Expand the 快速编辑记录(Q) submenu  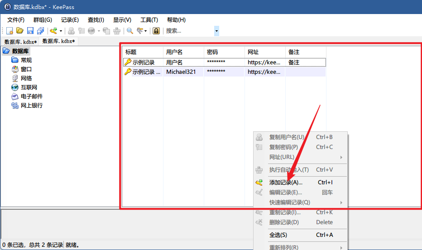point(301,202)
